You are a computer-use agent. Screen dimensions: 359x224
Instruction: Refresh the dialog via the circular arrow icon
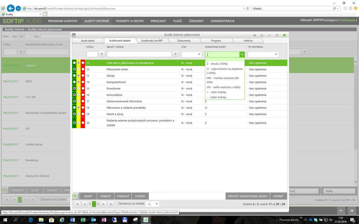tap(262, 35)
